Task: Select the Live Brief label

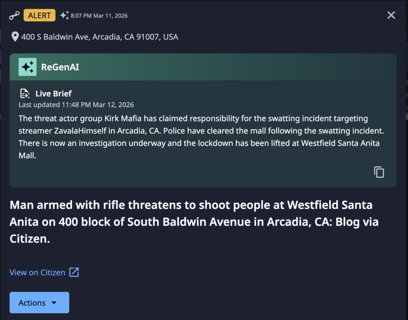Action: (53, 94)
